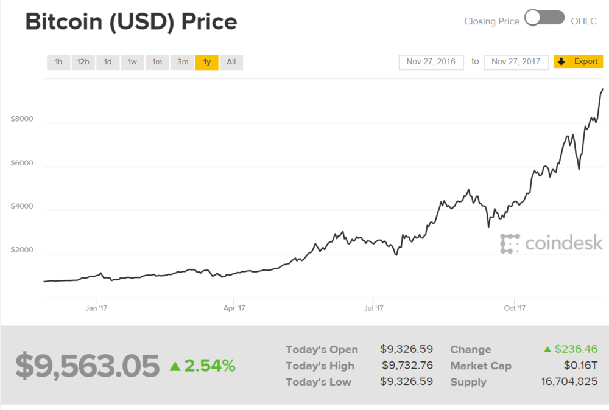
Task: Click the Closing Price label
Action: tap(491, 21)
